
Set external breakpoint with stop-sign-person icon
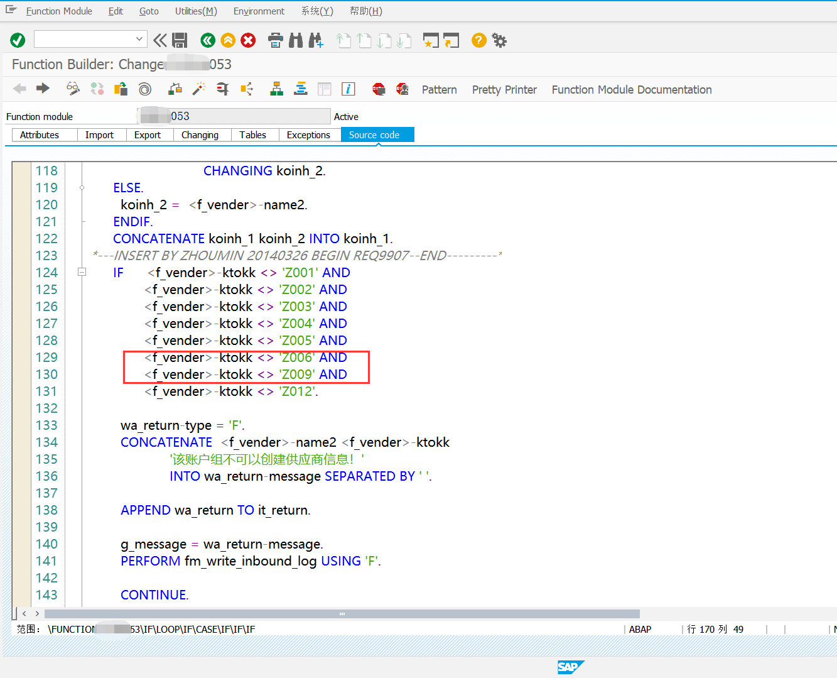tap(402, 89)
